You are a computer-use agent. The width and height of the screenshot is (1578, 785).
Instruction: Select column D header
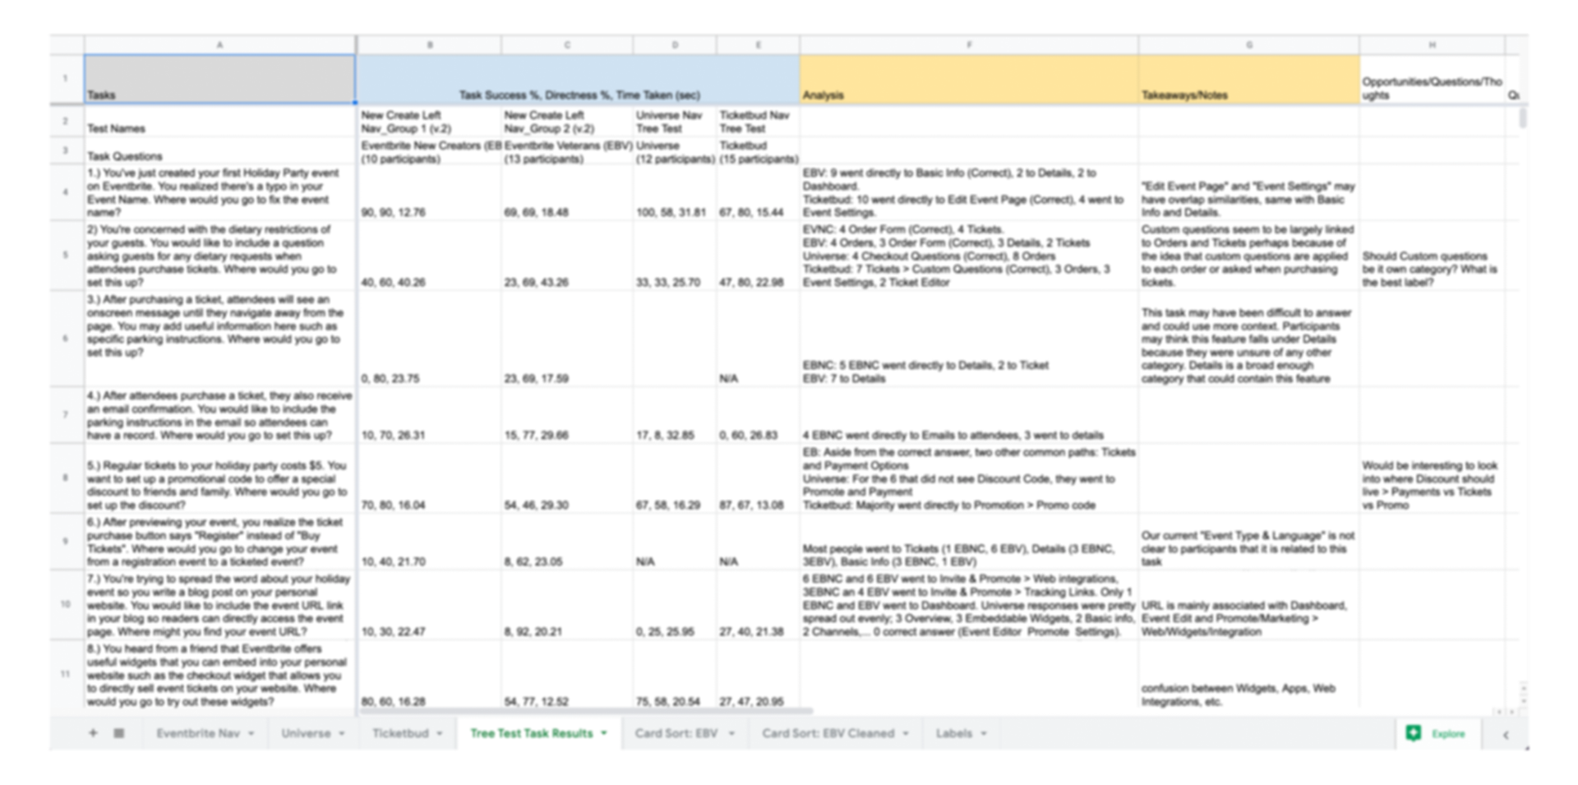[675, 44]
